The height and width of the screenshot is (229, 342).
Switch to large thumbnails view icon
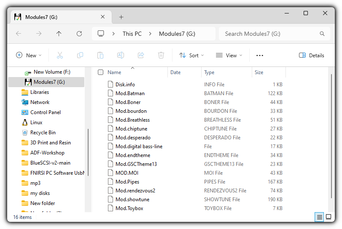[x=329, y=217]
